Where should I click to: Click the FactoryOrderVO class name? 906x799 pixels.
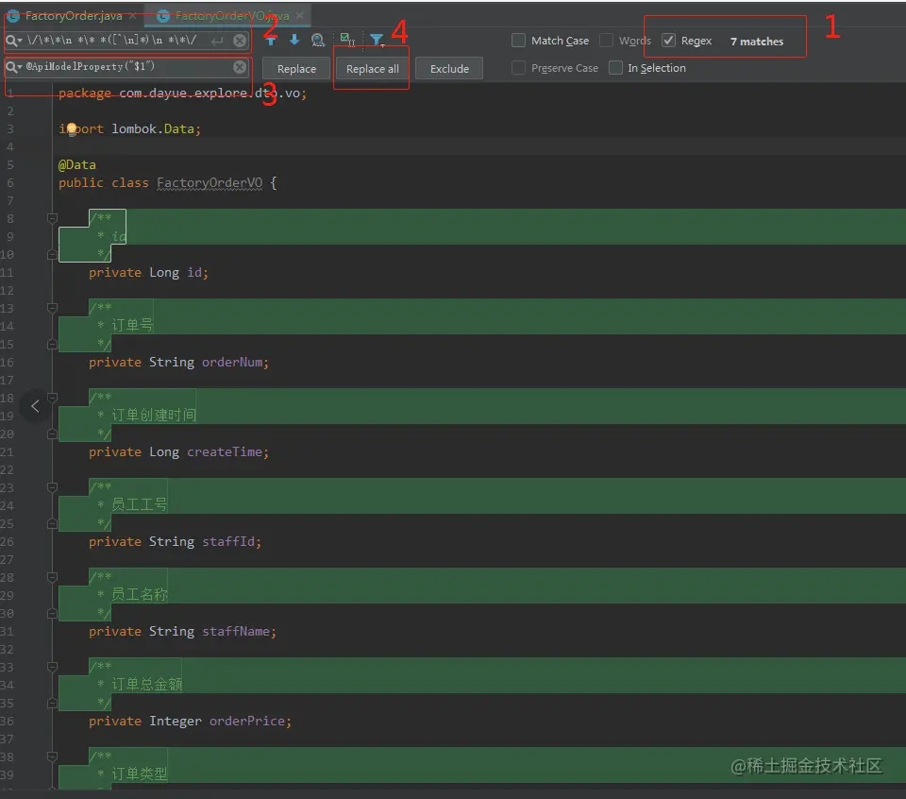click(x=210, y=182)
